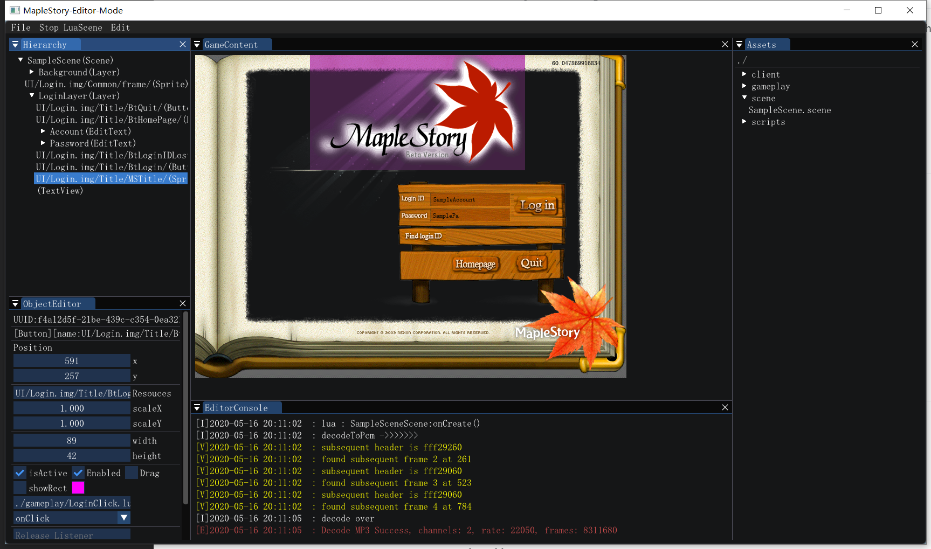Click Stop LuaScene menu item
Viewport: 931px width, 549px height.
pos(71,27)
